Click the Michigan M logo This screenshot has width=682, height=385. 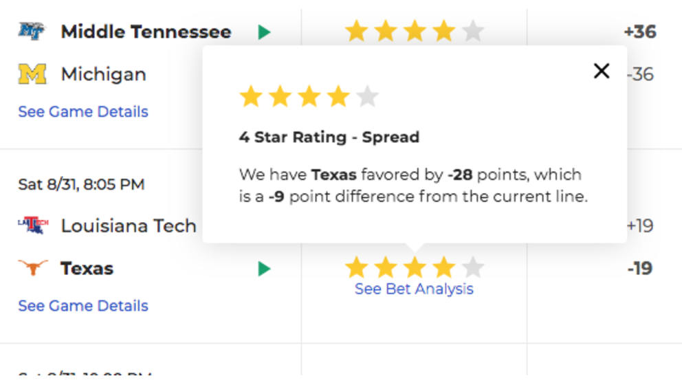[32, 74]
